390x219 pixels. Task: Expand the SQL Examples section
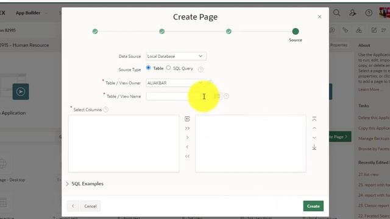85,184
